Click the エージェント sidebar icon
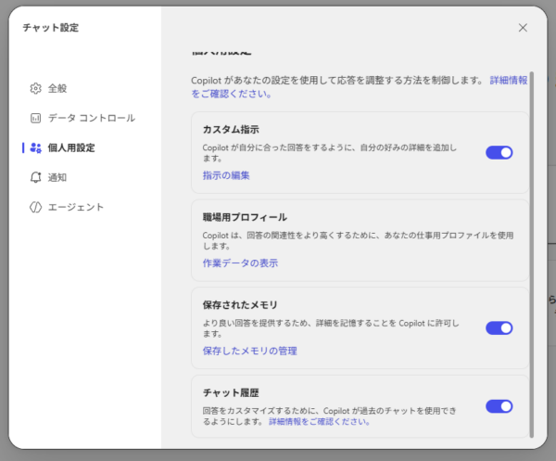This screenshot has height=461, width=556. coord(35,207)
